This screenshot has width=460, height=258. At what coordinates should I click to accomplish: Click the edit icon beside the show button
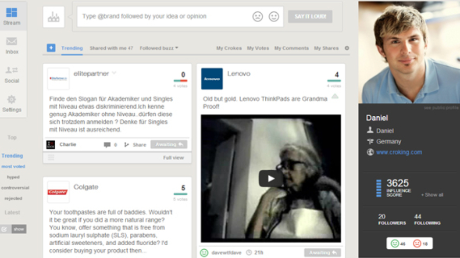click(x=5, y=229)
